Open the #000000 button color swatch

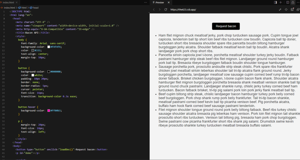pyautogui.click(x=49, y=72)
